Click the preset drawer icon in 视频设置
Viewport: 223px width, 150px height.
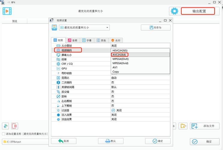(x=54, y=28)
